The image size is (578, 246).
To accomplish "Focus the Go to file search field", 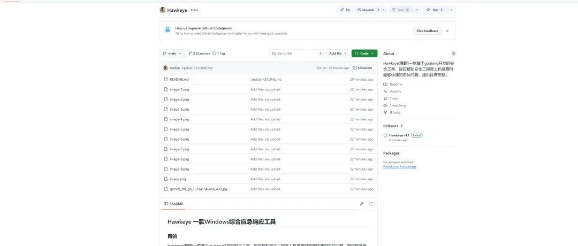I will point(296,53).
